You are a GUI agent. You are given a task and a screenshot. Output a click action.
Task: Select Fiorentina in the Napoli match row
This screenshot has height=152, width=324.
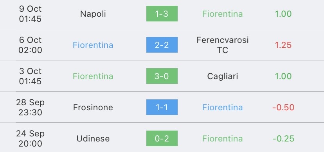pos(223,14)
